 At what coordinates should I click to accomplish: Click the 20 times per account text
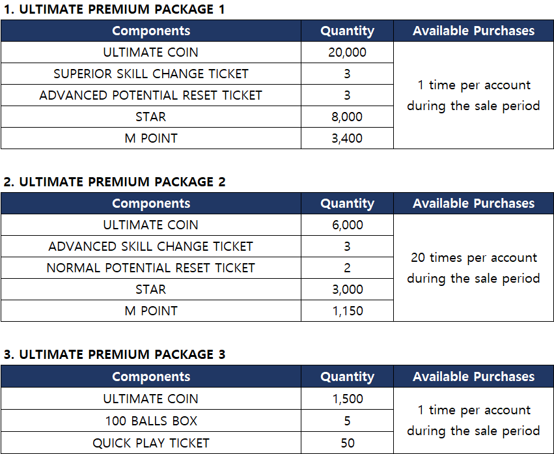(x=473, y=257)
